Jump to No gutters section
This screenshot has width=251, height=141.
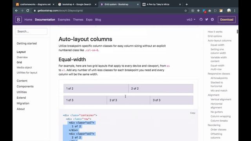[x=216, y=112]
